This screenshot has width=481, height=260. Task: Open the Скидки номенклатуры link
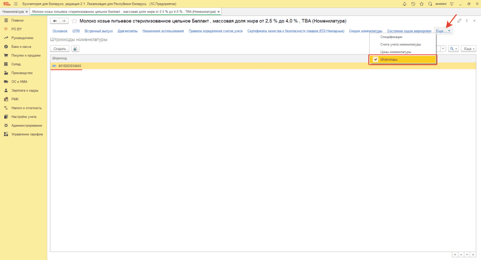[x=365, y=31]
